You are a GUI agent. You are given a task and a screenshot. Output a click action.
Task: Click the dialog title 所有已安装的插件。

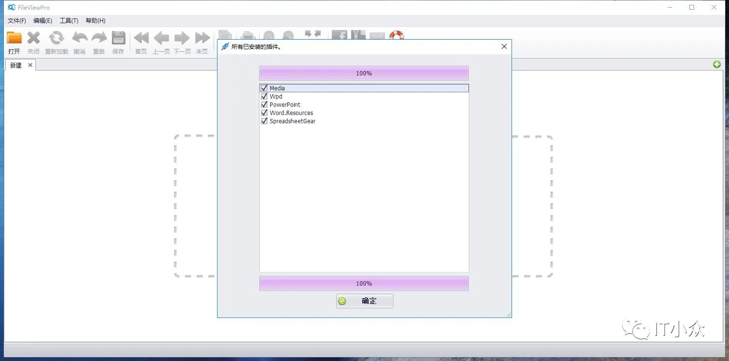256,47
